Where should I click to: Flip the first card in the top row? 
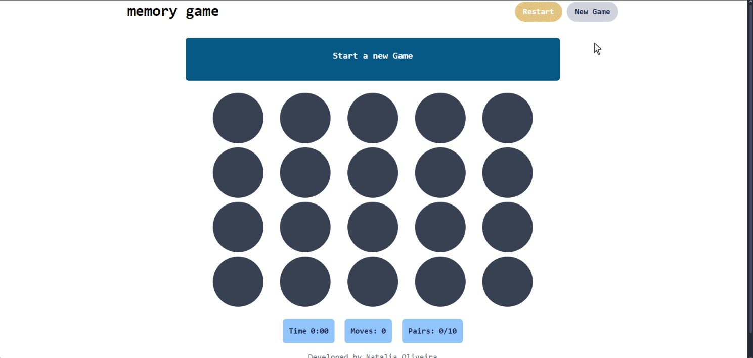(x=238, y=118)
